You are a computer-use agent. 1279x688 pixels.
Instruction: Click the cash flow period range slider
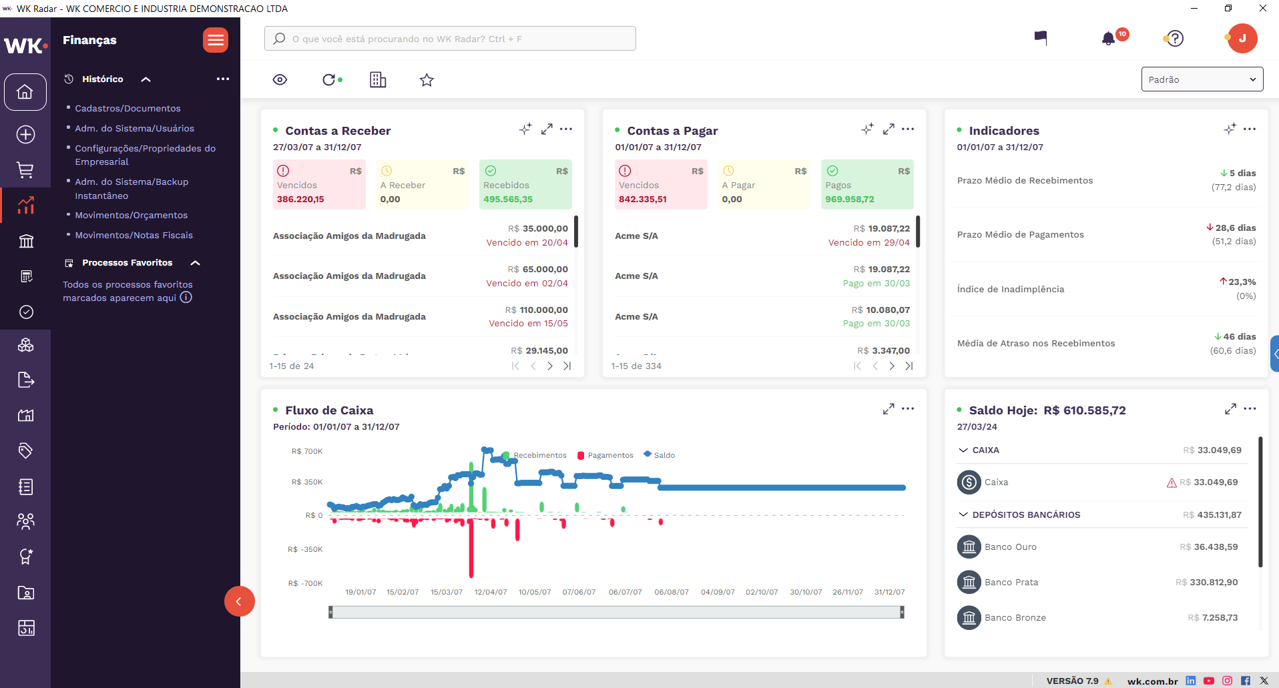pos(615,612)
